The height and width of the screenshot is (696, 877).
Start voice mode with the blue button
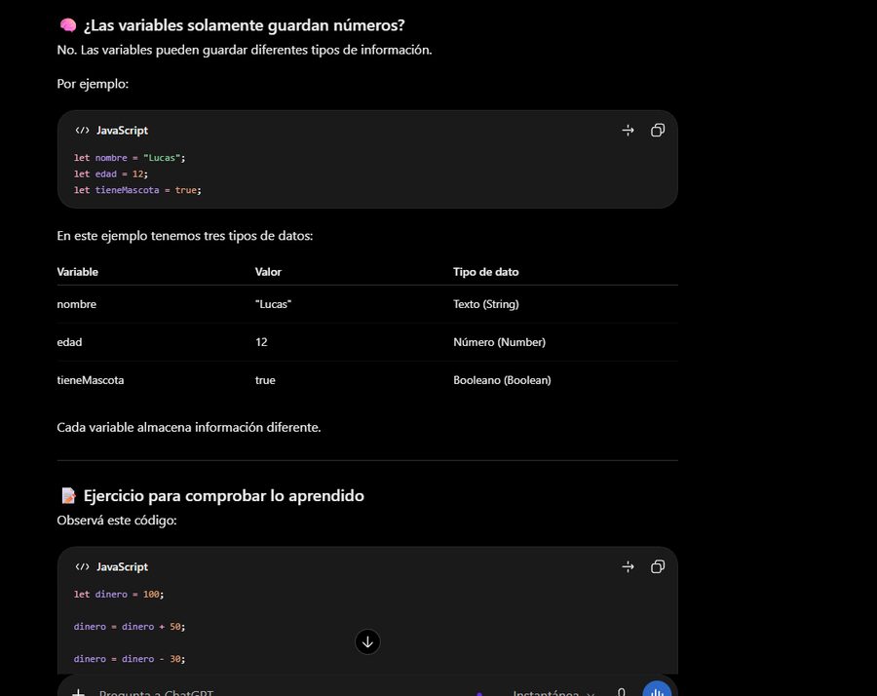click(657, 690)
